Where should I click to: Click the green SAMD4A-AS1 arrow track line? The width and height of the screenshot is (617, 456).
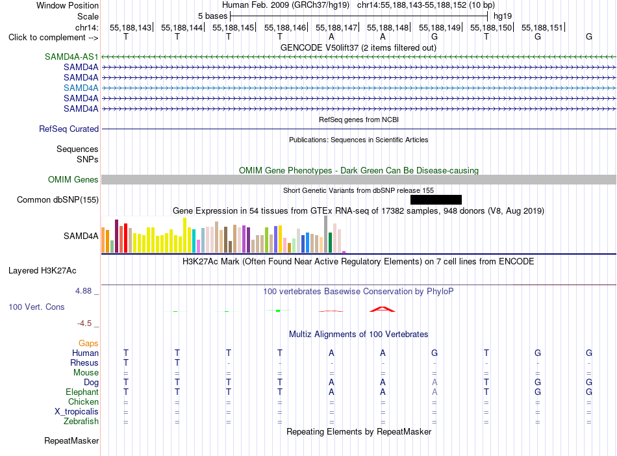[x=359, y=57]
